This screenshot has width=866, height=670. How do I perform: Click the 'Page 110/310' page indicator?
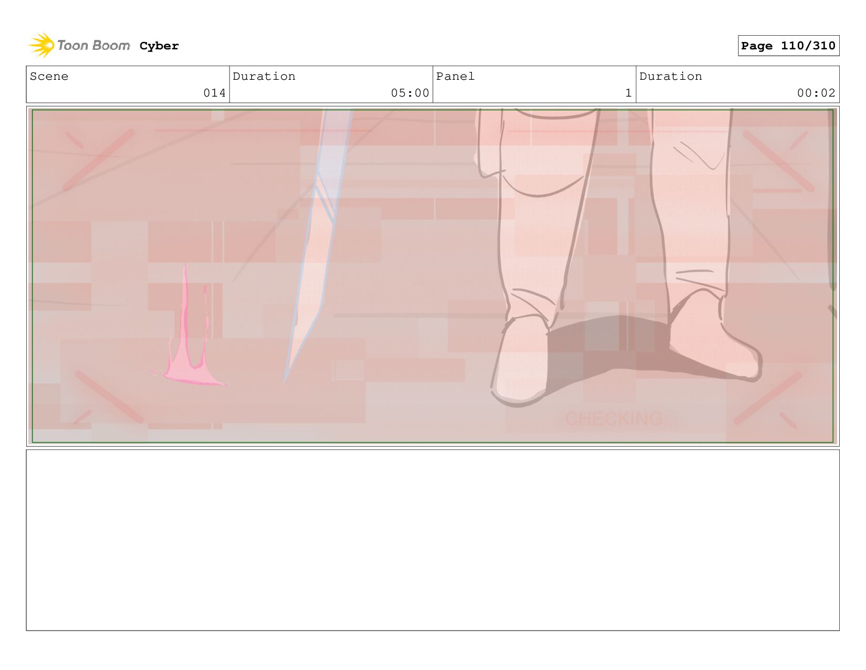point(788,46)
